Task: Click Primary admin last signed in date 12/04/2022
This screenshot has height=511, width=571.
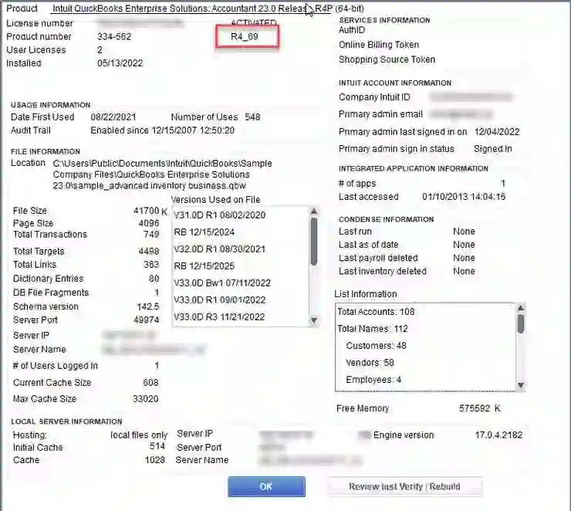Action: pos(497,132)
